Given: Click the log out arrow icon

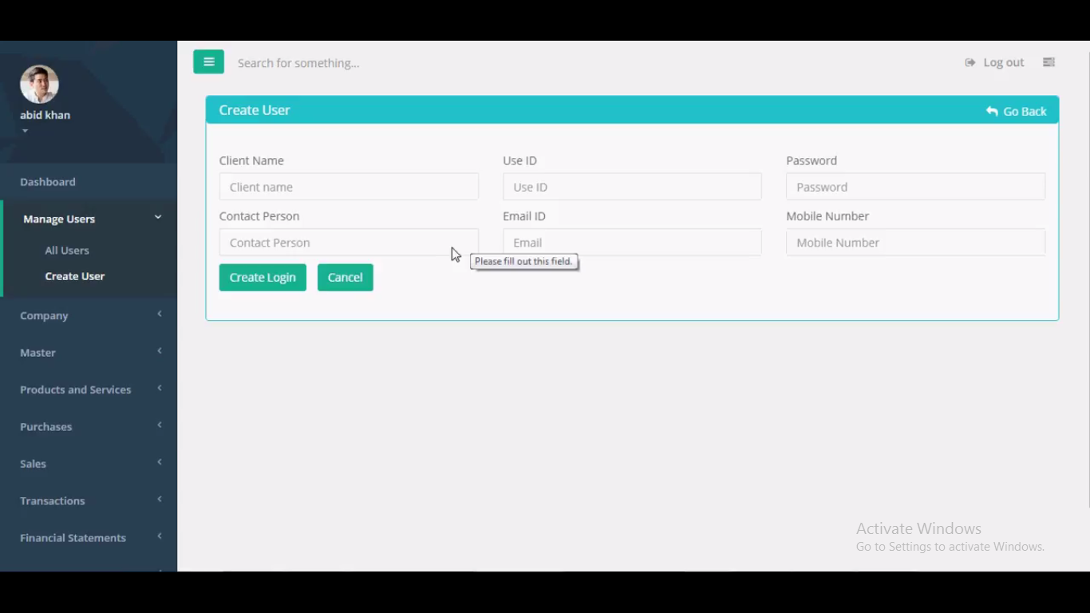Looking at the screenshot, I should 970,61.
